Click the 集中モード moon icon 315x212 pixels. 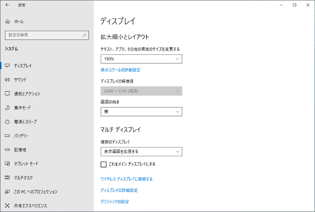click(7, 108)
